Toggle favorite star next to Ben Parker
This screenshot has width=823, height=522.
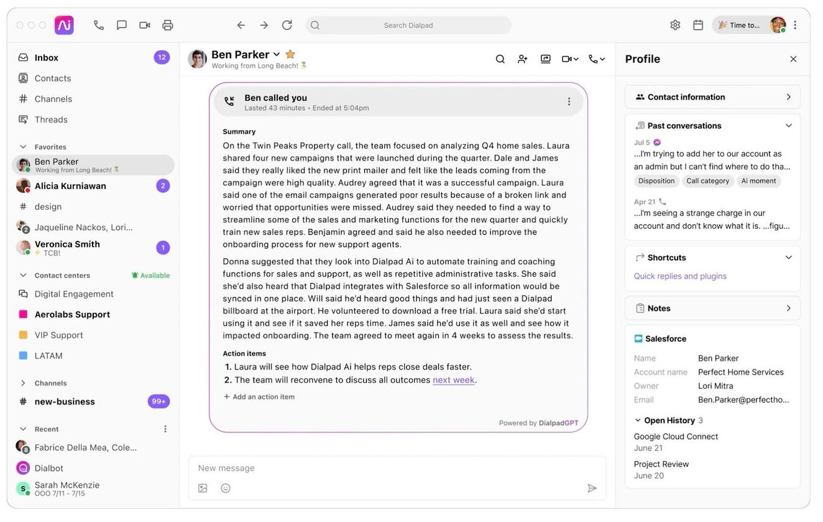[x=290, y=54]
